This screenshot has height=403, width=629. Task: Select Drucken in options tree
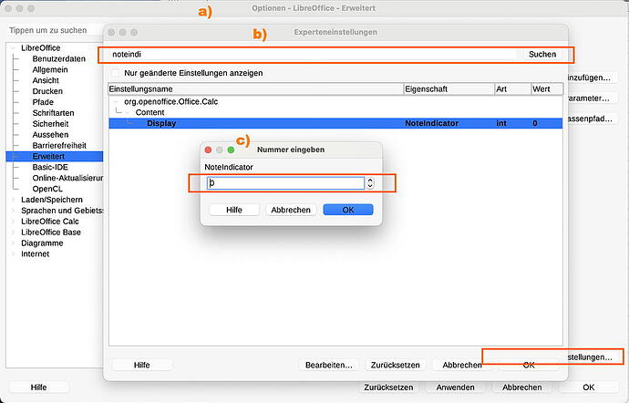coord(47,91)
